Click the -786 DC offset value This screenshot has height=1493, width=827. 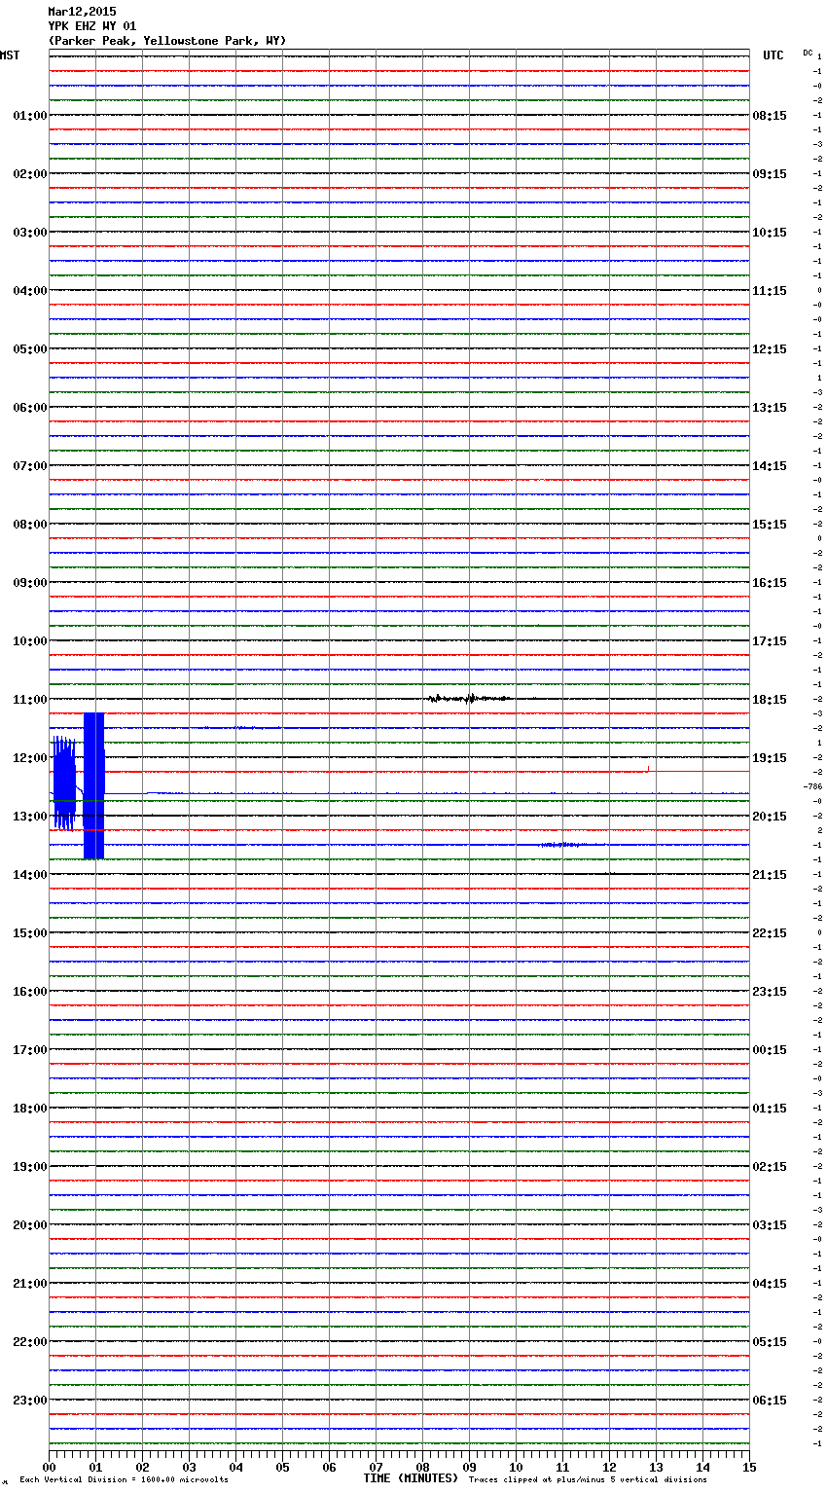point(812,786)
